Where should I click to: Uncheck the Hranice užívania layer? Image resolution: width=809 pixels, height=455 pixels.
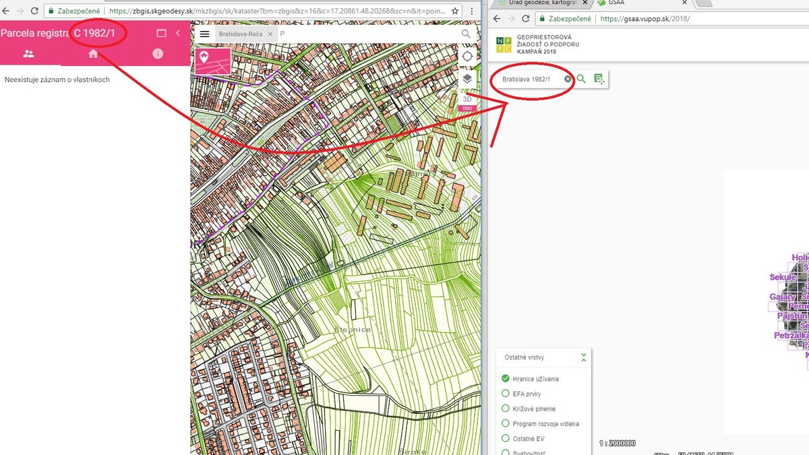click(x=506, y=379)
